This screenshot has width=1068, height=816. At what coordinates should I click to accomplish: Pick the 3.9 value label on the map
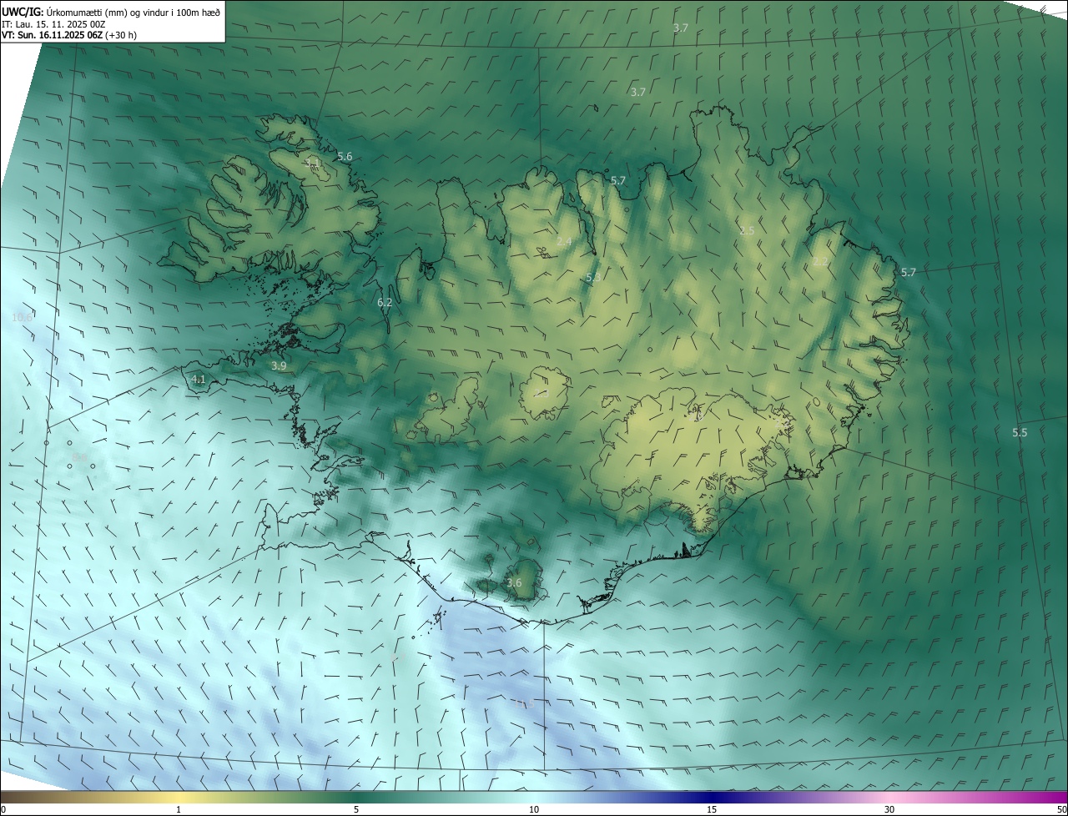[x=279, y=365]
